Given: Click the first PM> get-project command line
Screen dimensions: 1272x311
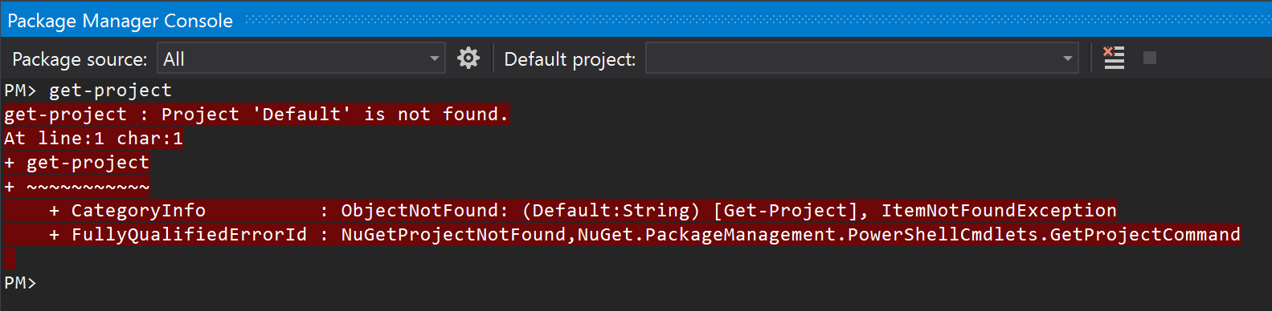Looking at the screenshot, I should click(88, 91).
